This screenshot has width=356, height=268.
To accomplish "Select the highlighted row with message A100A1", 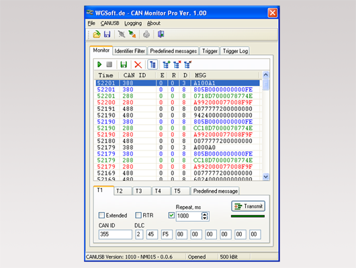I will pos(177,83).
